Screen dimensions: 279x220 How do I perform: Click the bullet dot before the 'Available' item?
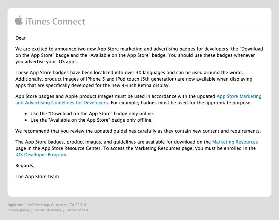tap(26, 120)
